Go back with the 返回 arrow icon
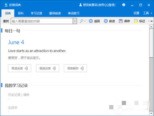 point(91,21)
